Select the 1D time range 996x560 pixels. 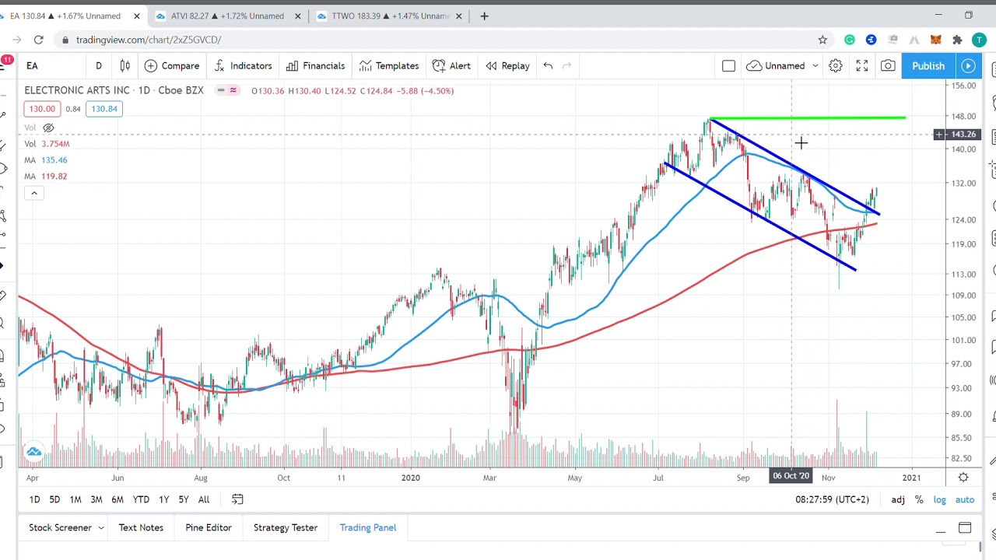pyautogui.click(x=34, y=499)
